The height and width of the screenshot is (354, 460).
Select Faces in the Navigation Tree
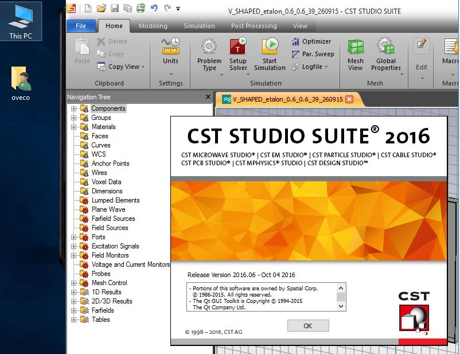tap(100, 136)
